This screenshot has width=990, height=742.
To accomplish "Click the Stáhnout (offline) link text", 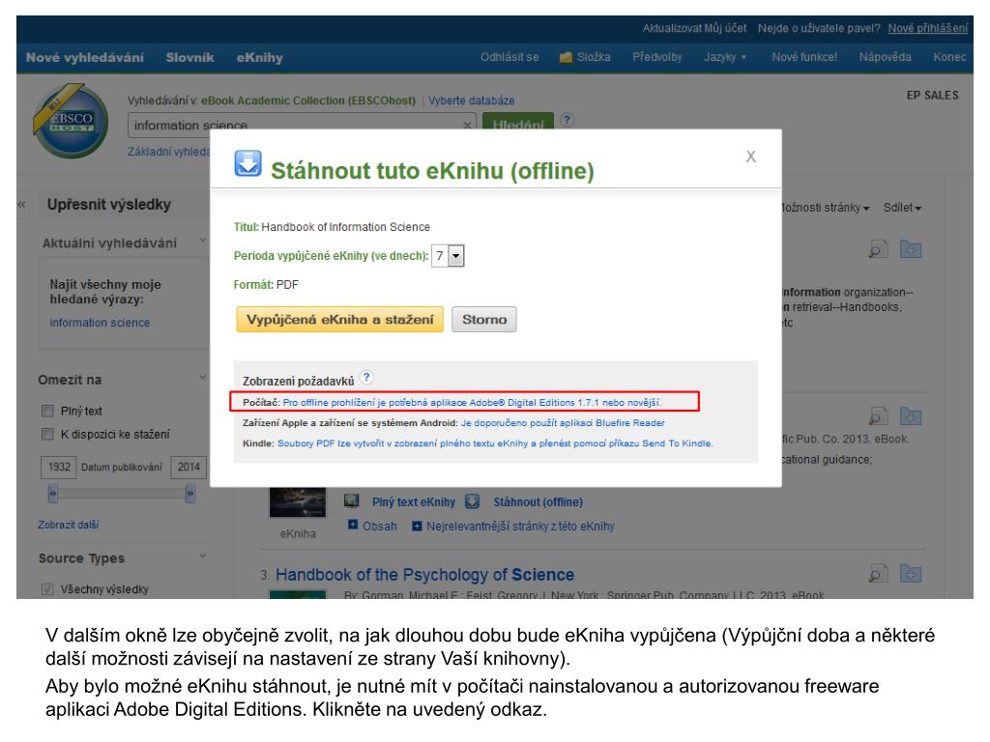I will (x=538, y=502).
